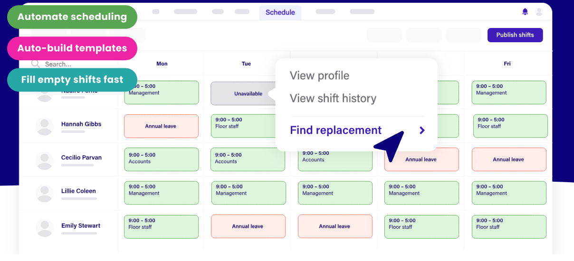Switch to the Schedule tab
Viewport: 574px width, 261px height.
click(280, 12)
